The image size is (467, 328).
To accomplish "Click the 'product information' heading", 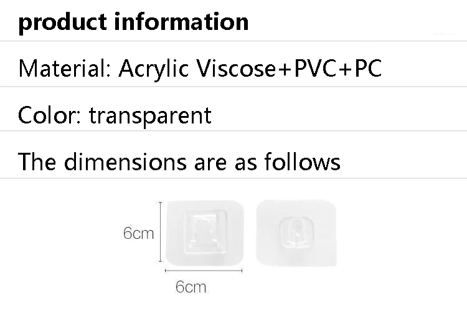I will point(133,22).
